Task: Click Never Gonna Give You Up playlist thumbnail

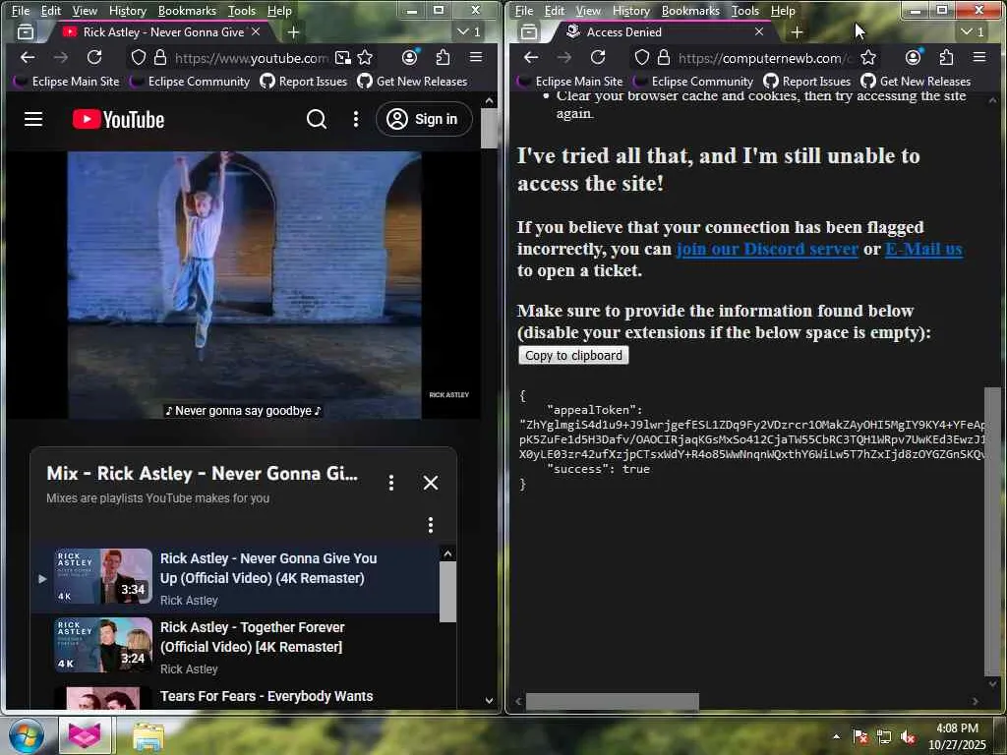Action: click(102, 576)
